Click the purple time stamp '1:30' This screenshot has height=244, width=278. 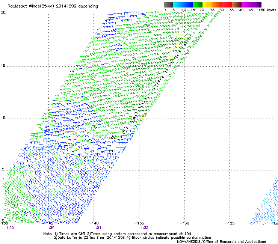click(51, 228)
